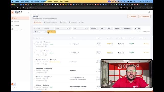This screenshot has width=164, height=92.
Task: Toggle the fixed-price requests filter chip
Action: [40, 32]
